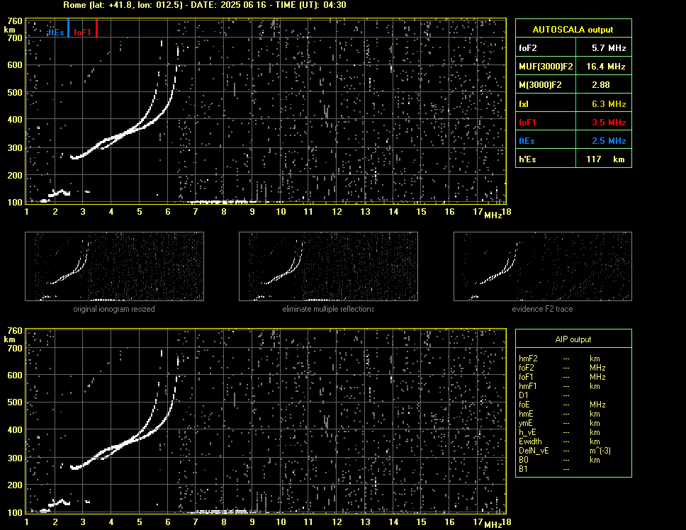Click the Rome date and time title
Image resolution: width=686 pixels, height=530 pixels.
[x=205, y=5]
